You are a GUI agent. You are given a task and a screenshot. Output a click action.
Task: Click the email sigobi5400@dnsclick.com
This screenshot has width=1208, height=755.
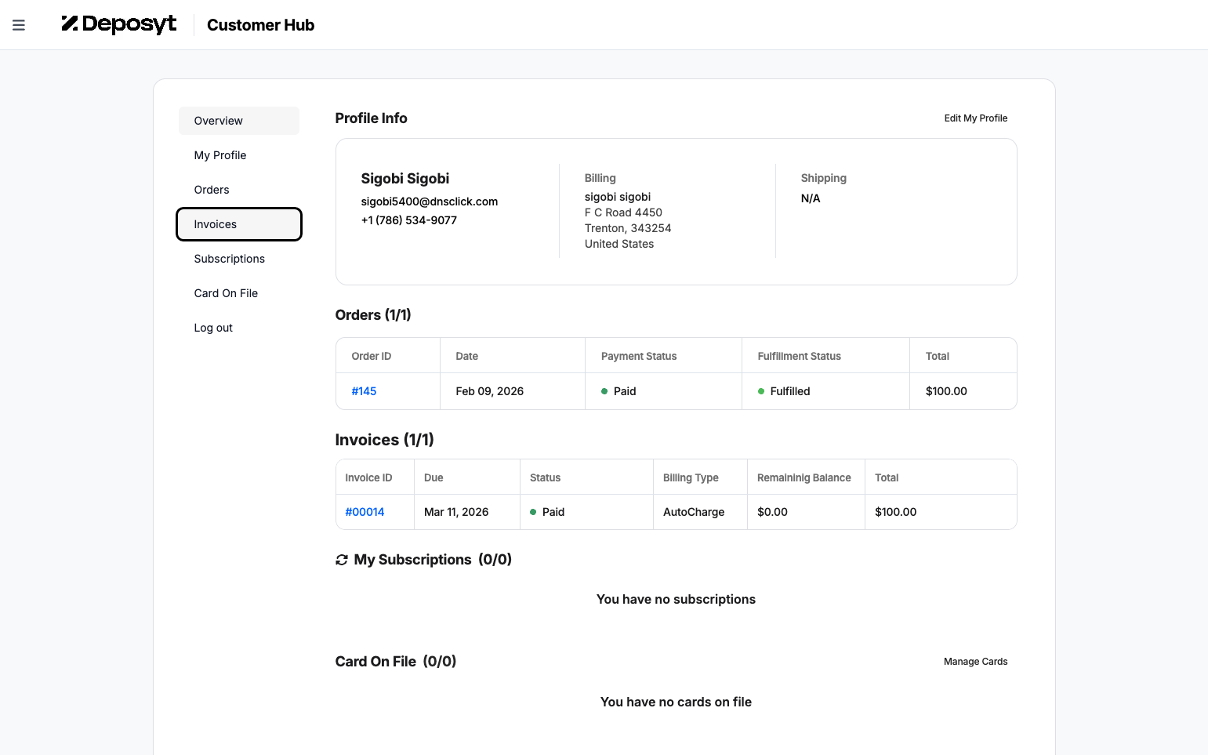pyautogui.click(x=430, y=201)
